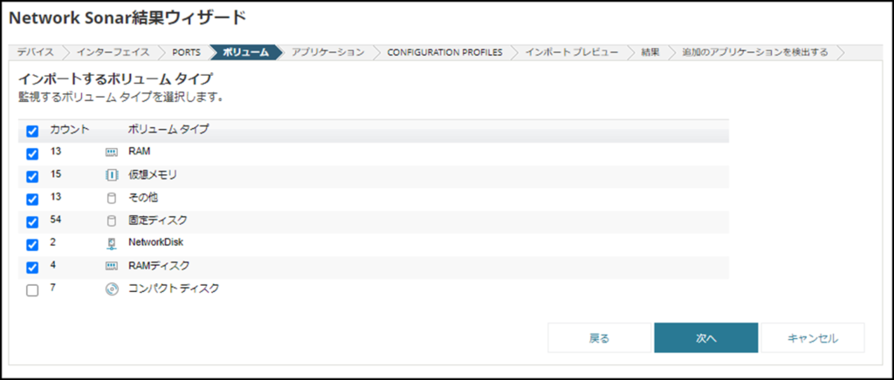Viewport: 894px width, 380px height.
Task: Uncheck the その他 checkbox
Action: click(32, 199)
